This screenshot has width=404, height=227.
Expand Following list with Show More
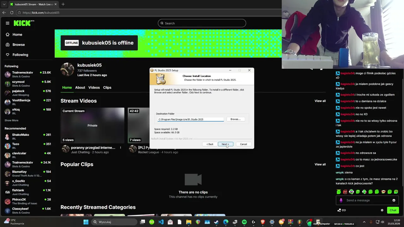pos(11,120)
